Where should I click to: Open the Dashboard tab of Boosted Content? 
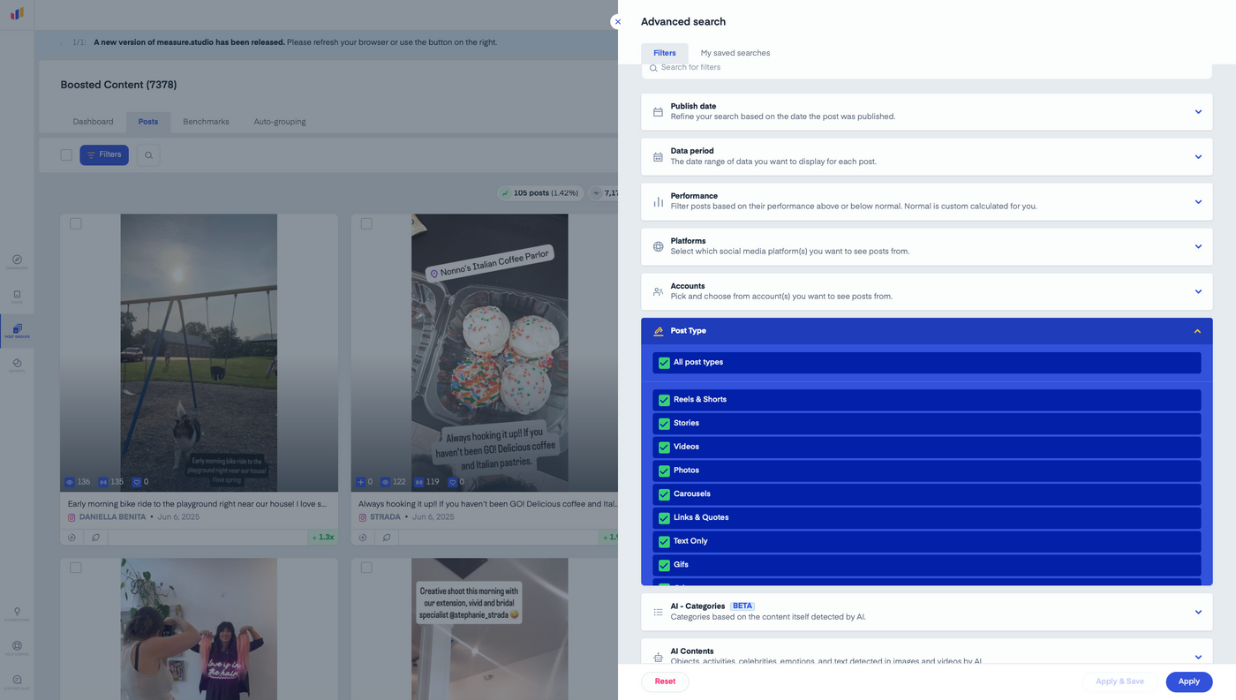pyautogui.click(x=93, y=122)
